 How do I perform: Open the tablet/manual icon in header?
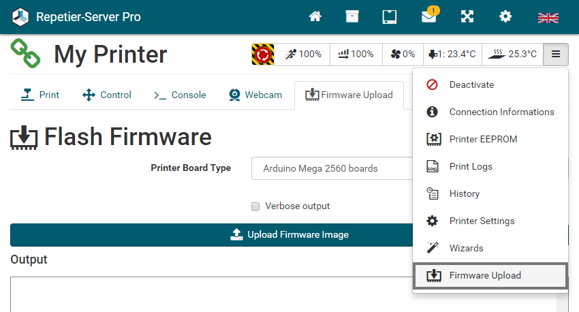(390, 17)
